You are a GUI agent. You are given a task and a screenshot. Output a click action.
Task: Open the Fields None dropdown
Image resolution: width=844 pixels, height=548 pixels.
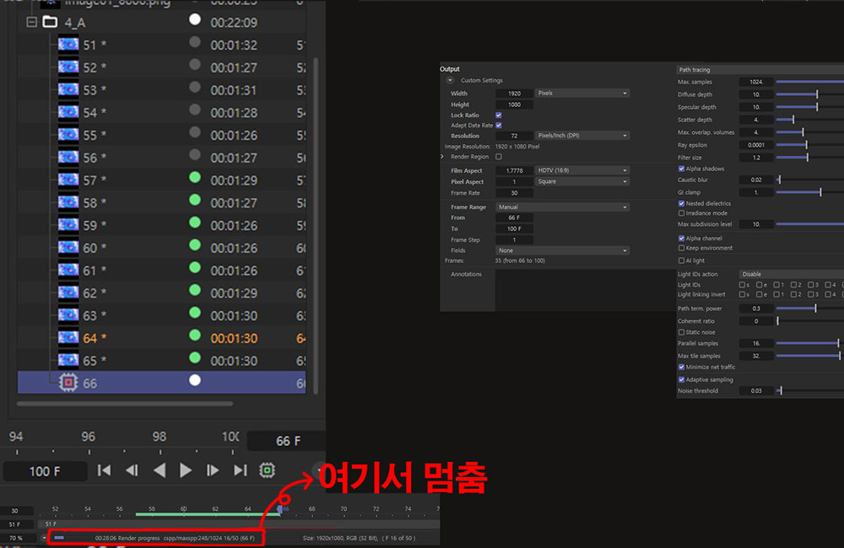point(562,250)
